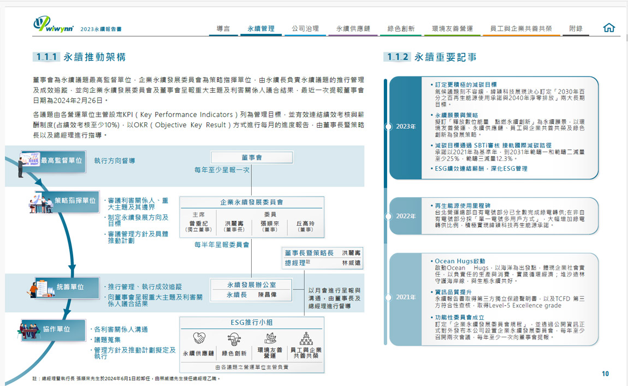This screenshot has height=386, width=628.
Task: Click the 董事會 box in org chart
Action: (252, 157)
